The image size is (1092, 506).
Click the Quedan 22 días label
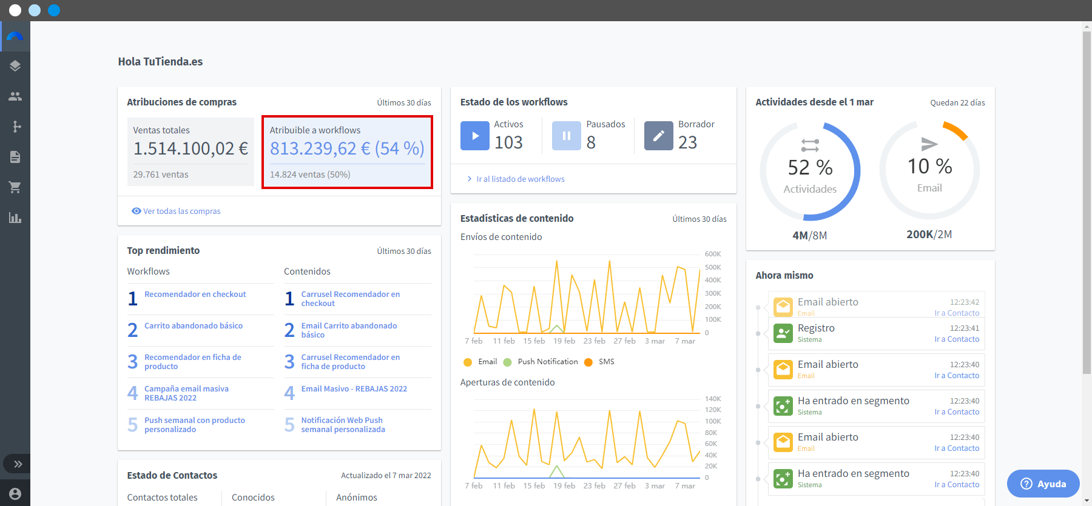click(x=958, y=103)
